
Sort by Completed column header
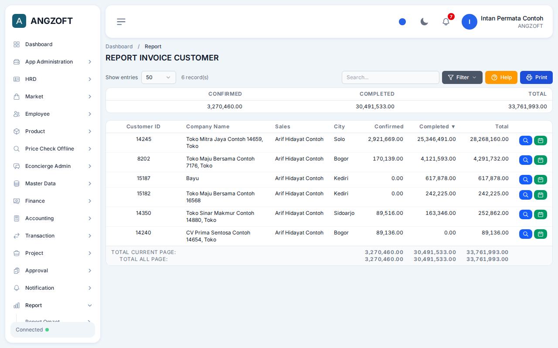click(437, 127)
